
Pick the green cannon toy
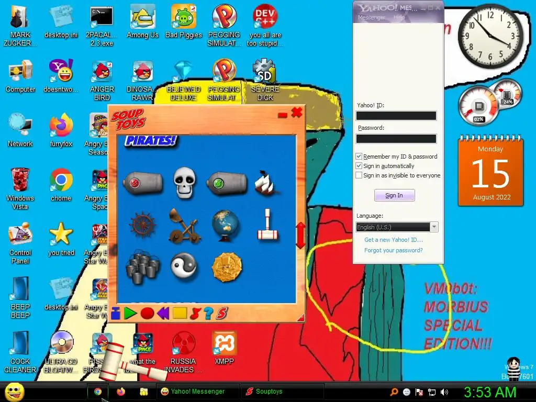(227, 183)
